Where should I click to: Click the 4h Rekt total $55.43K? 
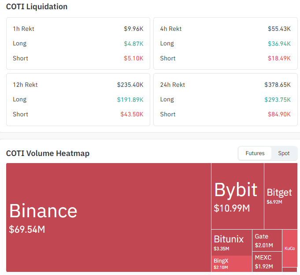tap(279, 29)
